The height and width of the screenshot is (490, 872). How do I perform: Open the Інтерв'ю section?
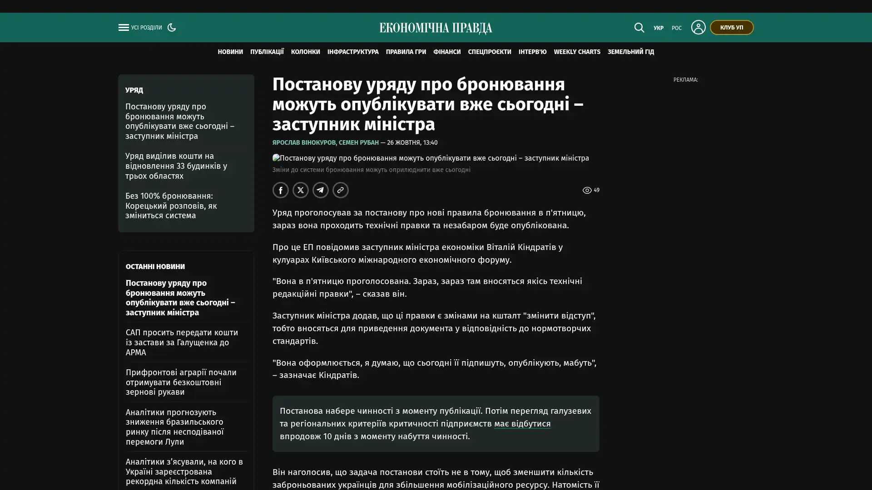click(x=533, y=52)
